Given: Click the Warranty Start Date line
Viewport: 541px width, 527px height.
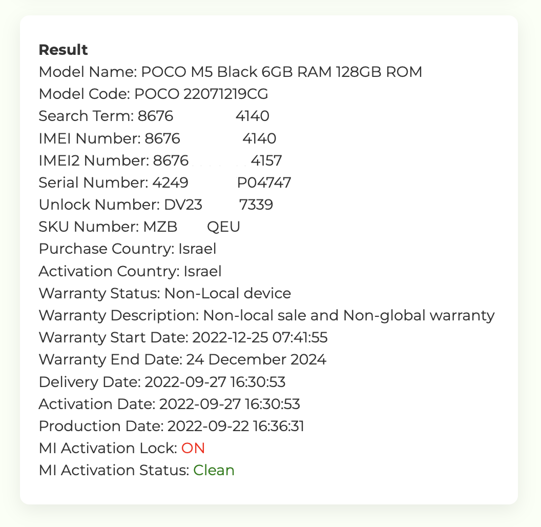Looking at the screenshot, I should point(183,338).
